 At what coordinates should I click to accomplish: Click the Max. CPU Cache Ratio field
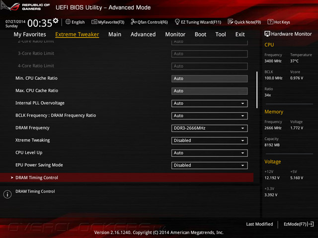pyautogui.click(x=210, y=91)
